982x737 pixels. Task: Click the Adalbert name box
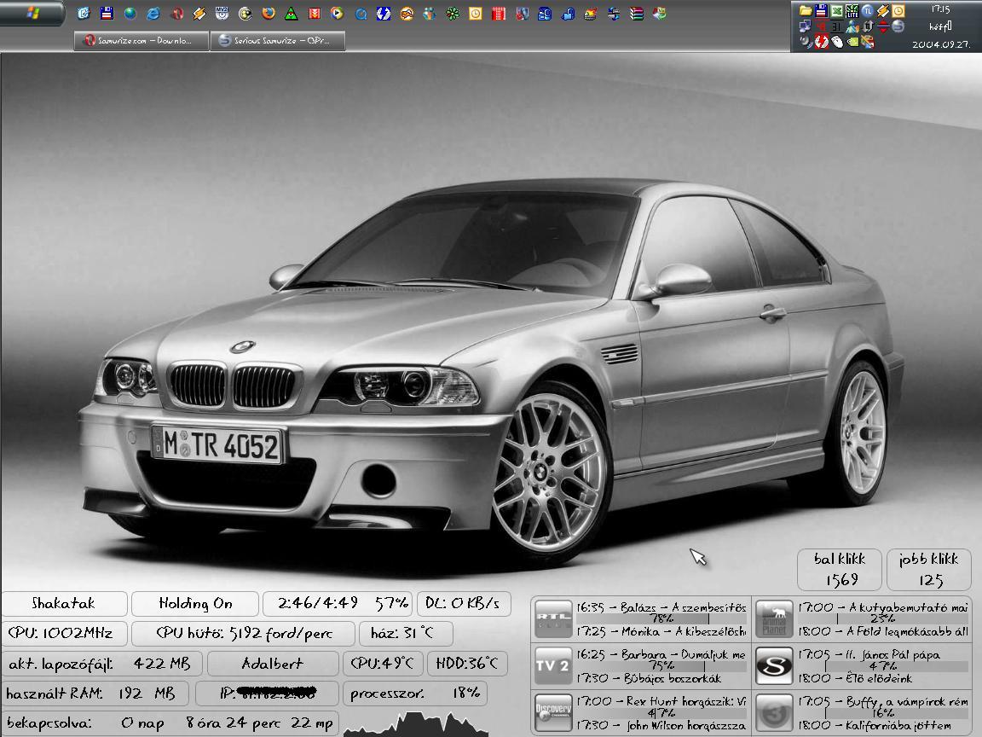[x=273, y=663]
